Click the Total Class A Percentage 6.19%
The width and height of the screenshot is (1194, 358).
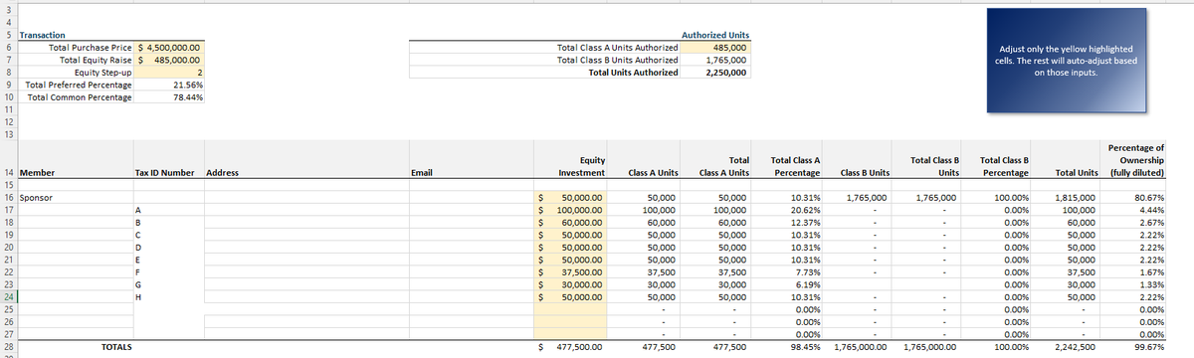[787, 284]
